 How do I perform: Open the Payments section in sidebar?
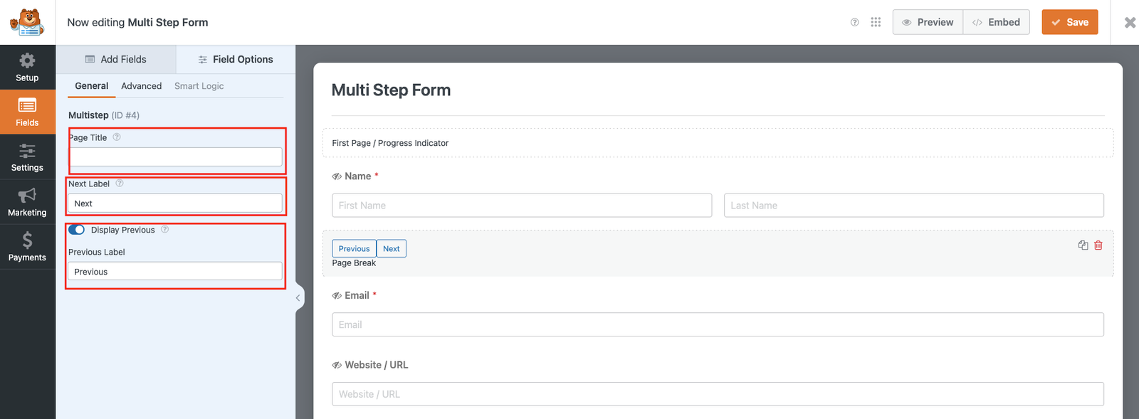click(27, 247)
